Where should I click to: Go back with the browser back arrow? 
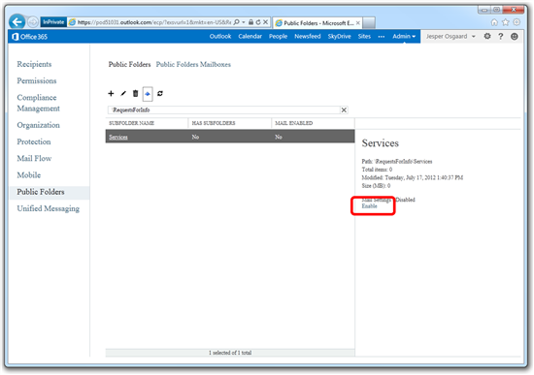click(x=17, y=22)
